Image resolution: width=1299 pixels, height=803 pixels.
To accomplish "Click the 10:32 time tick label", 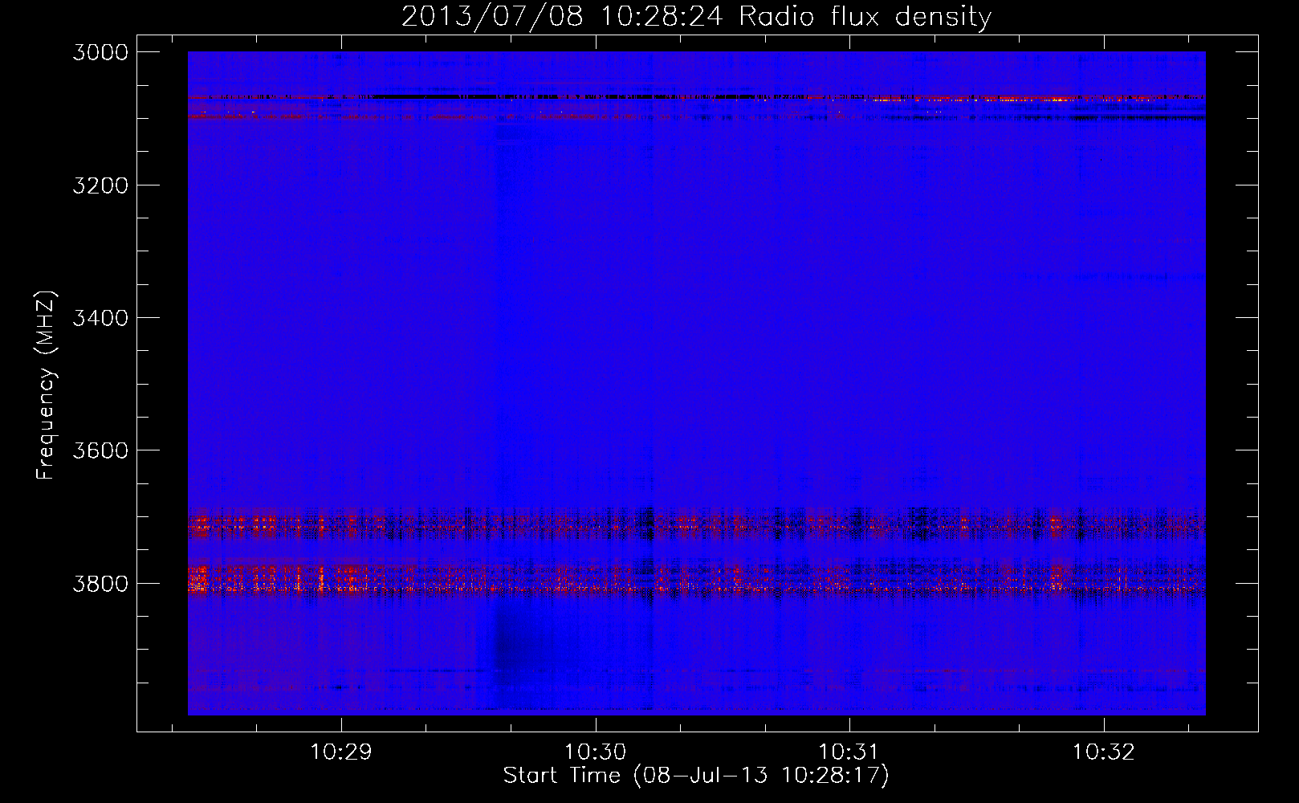I will point(1104,752).
